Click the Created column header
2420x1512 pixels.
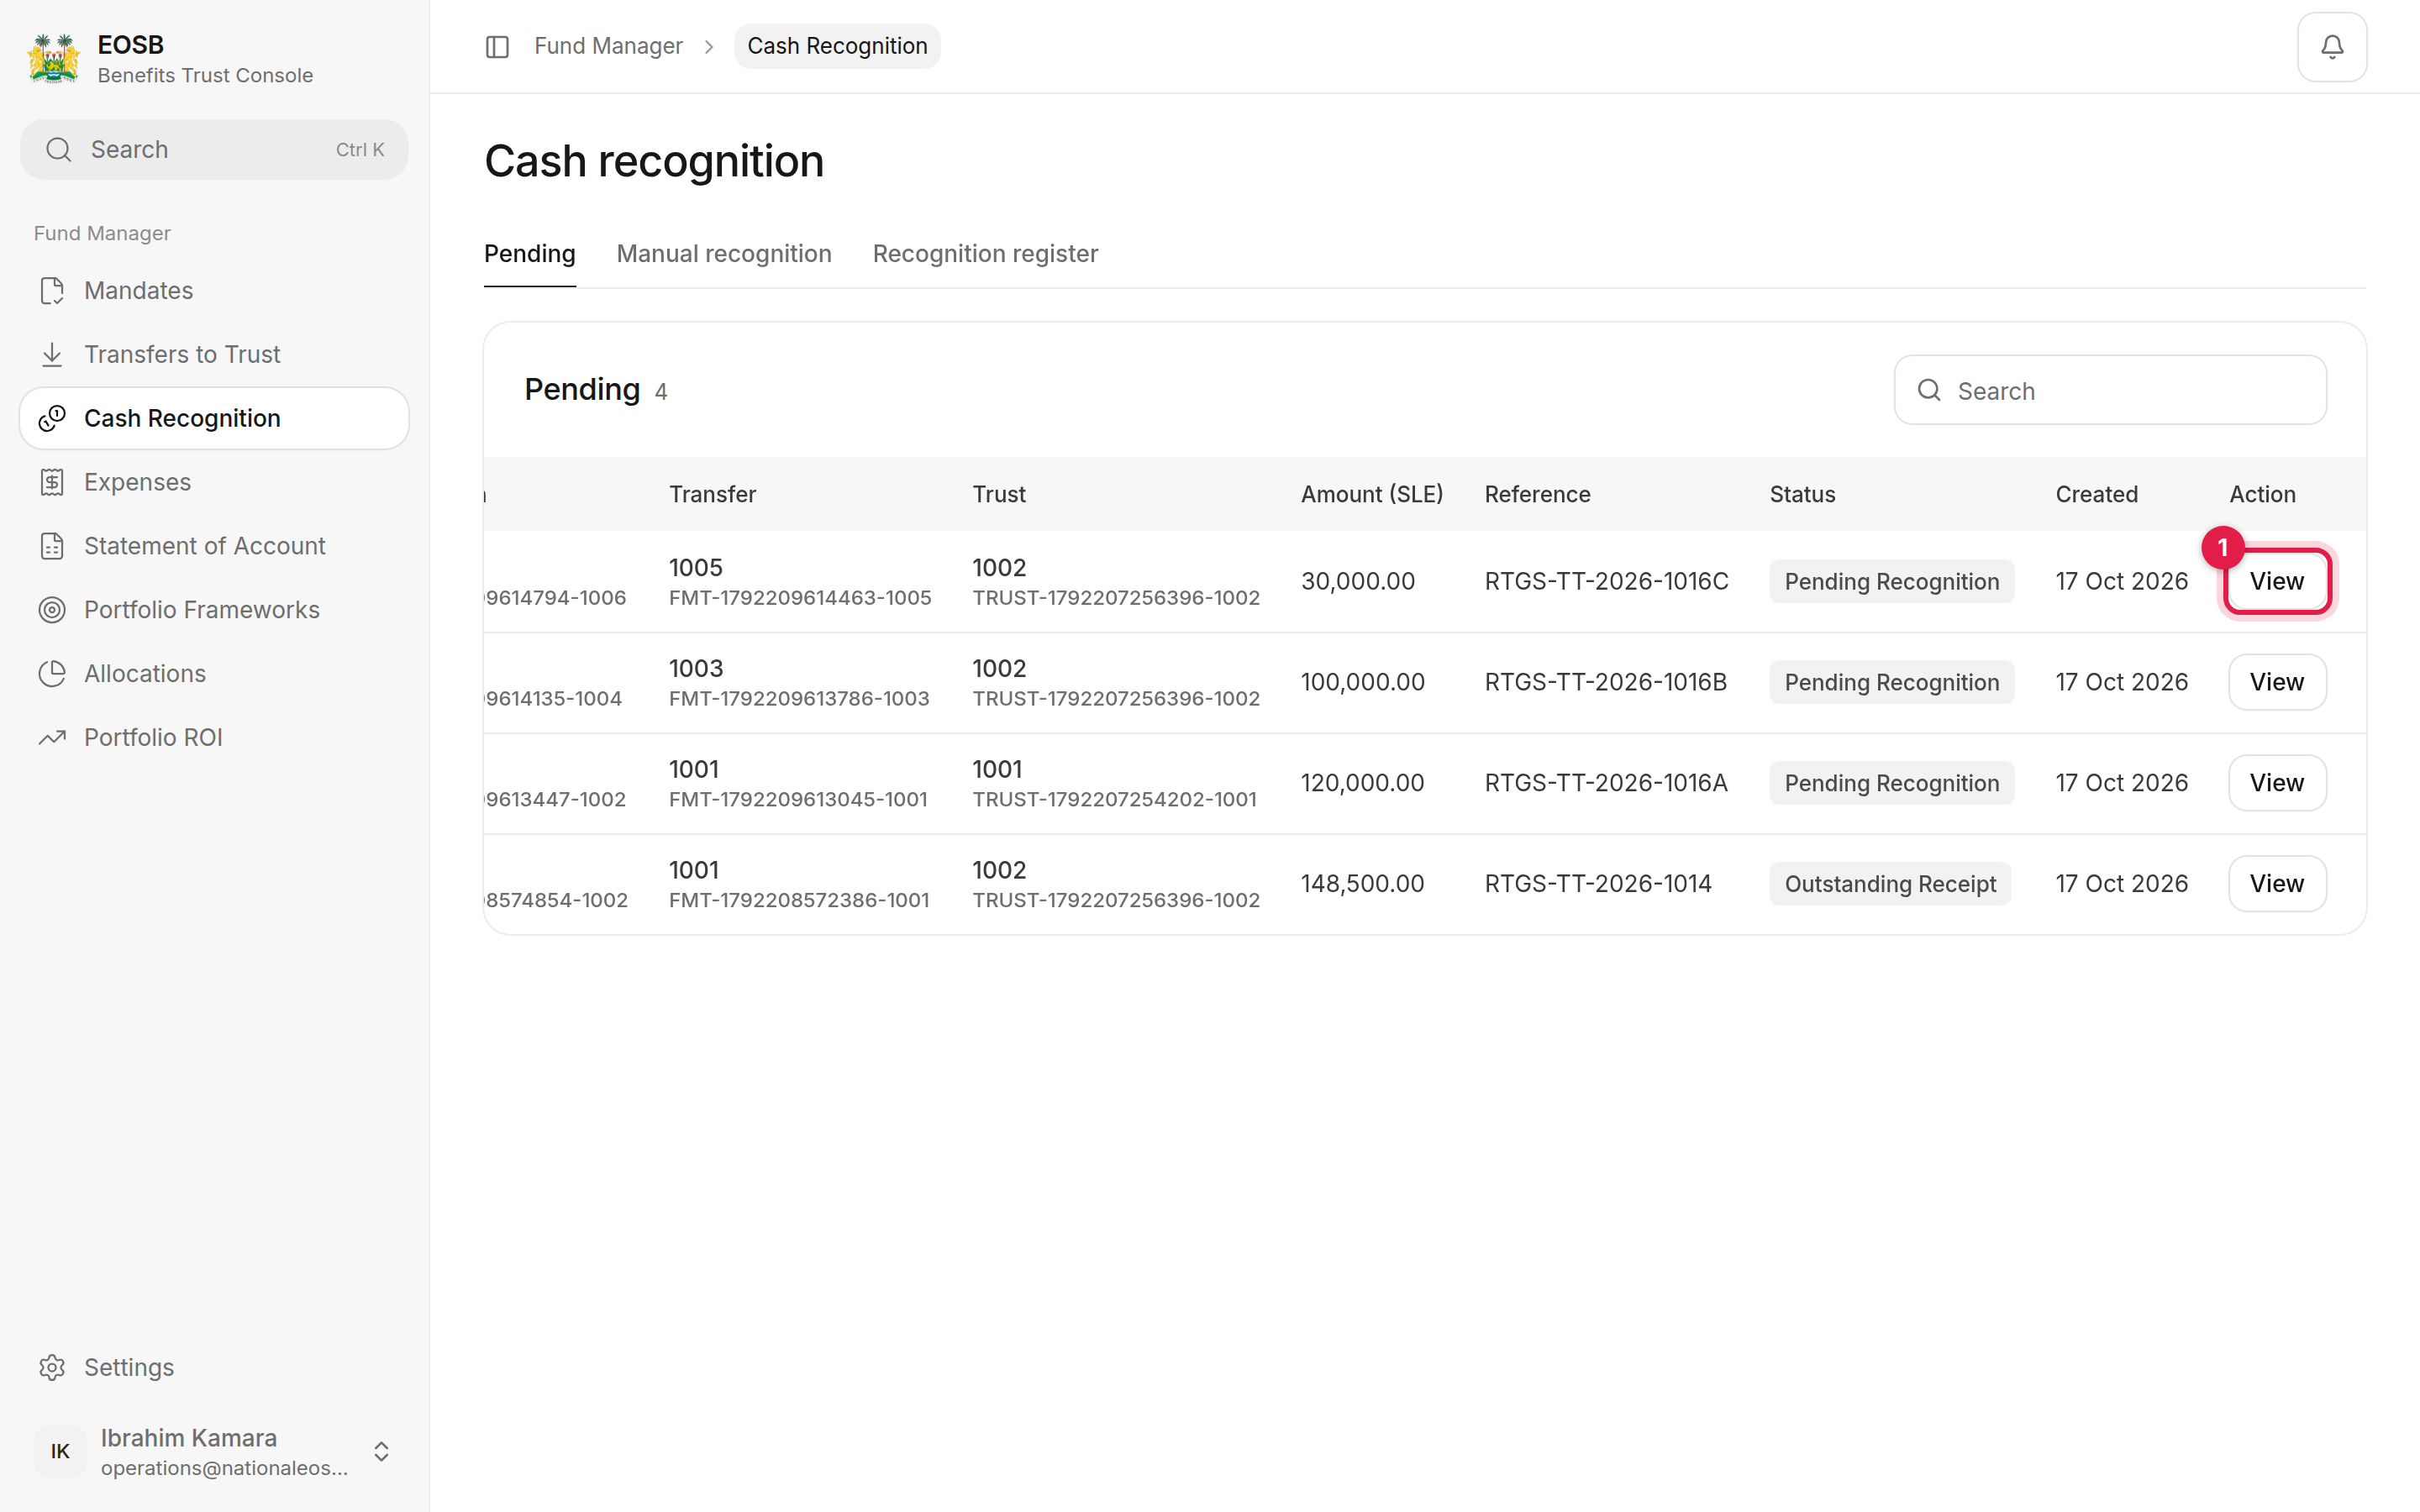2096,494
